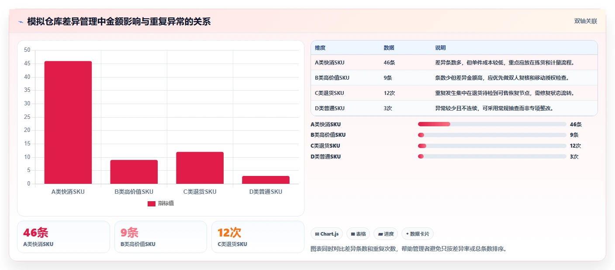Viewport: 615px width, 270px height.
Task: Click the A类快消SKU bar in chart
Action: 68,122
